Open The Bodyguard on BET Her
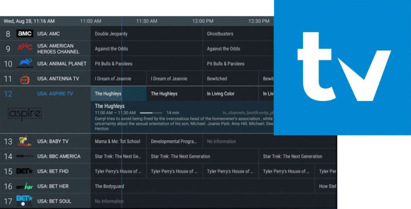411x209 pixels. tap(202, 186)
